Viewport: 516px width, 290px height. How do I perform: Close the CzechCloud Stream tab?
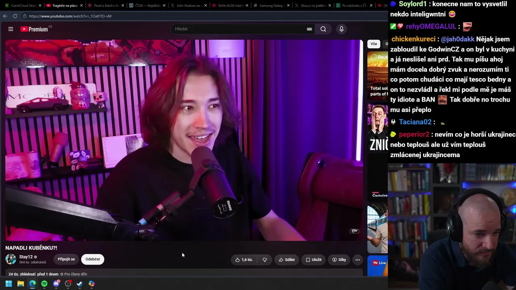pos(40,6)
